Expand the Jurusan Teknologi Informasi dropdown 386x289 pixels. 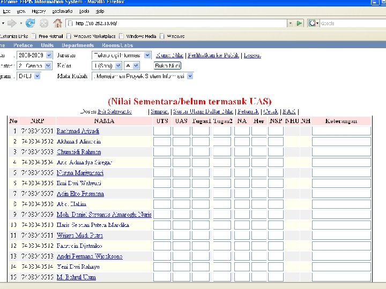[147, 55]
